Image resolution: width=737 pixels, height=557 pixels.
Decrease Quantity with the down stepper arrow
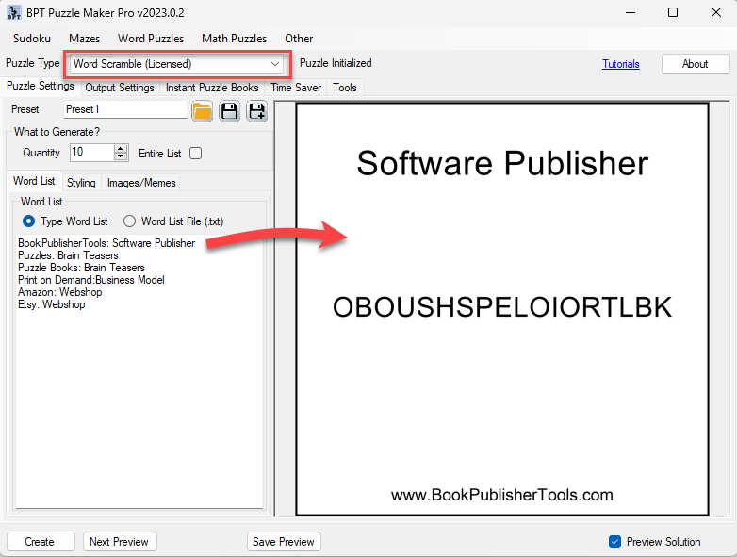coord(121,156)
